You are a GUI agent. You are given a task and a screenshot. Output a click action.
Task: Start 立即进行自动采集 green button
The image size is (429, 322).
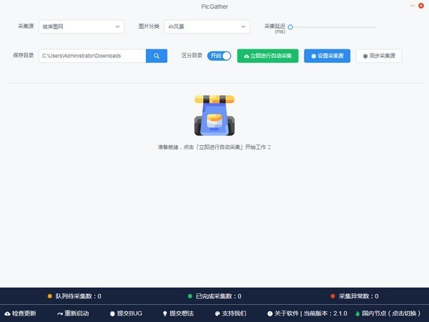[268, 56]
